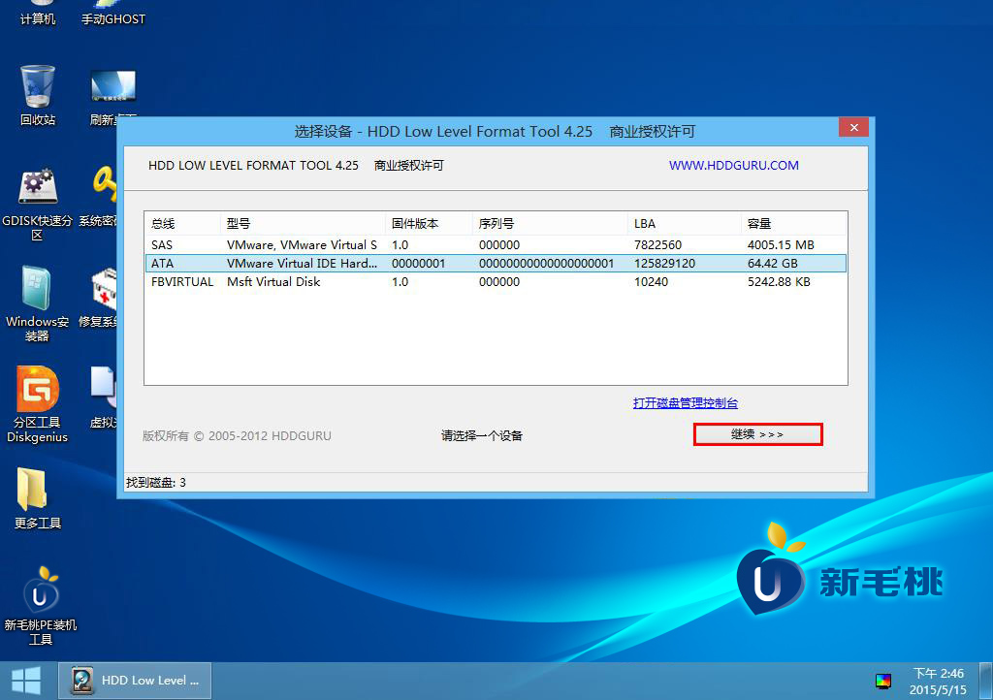Click the 总线 column header
Viewport: 993px width, 700px height.
182,223
